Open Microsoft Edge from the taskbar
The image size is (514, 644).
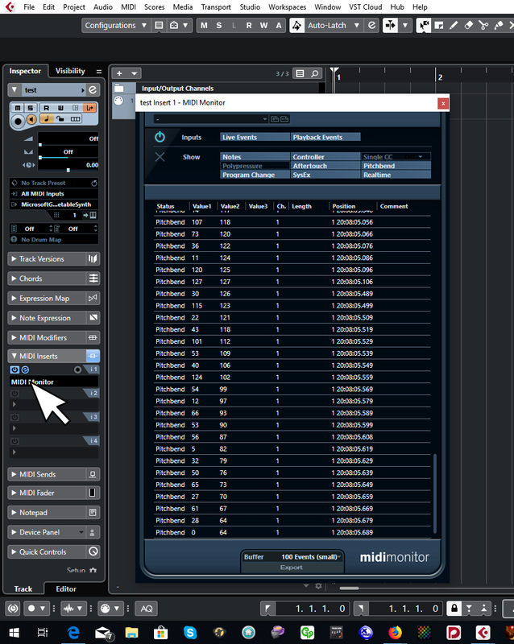(73, 633)
